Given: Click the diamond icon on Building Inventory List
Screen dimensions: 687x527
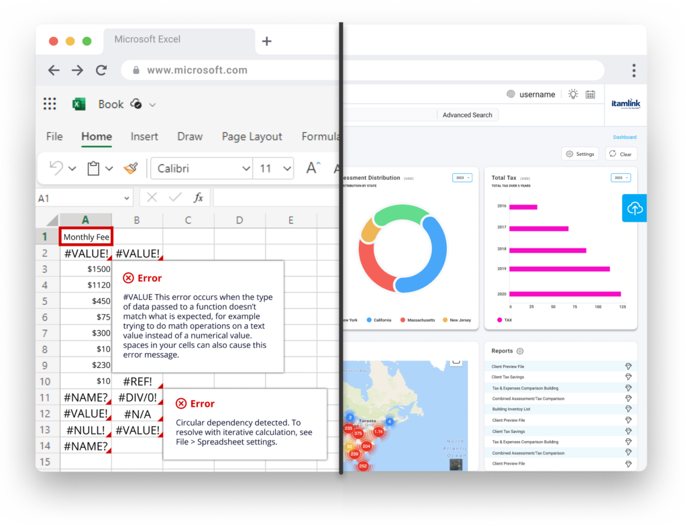Looking at the screenshot, I should [x=628, y=409].
